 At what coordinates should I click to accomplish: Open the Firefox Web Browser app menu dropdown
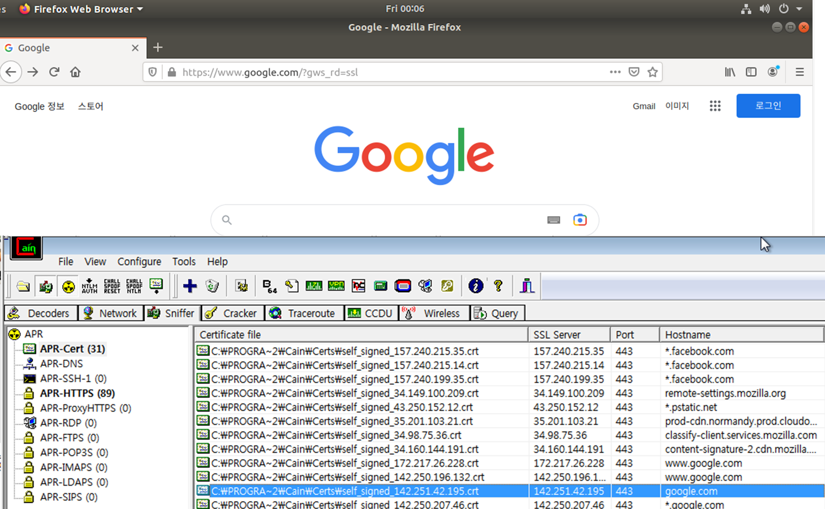pyautogui.click(x=82, y=9)
